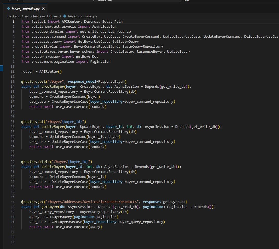
Task: Click '@router.get' decorator on line 37
Action: 32,202
